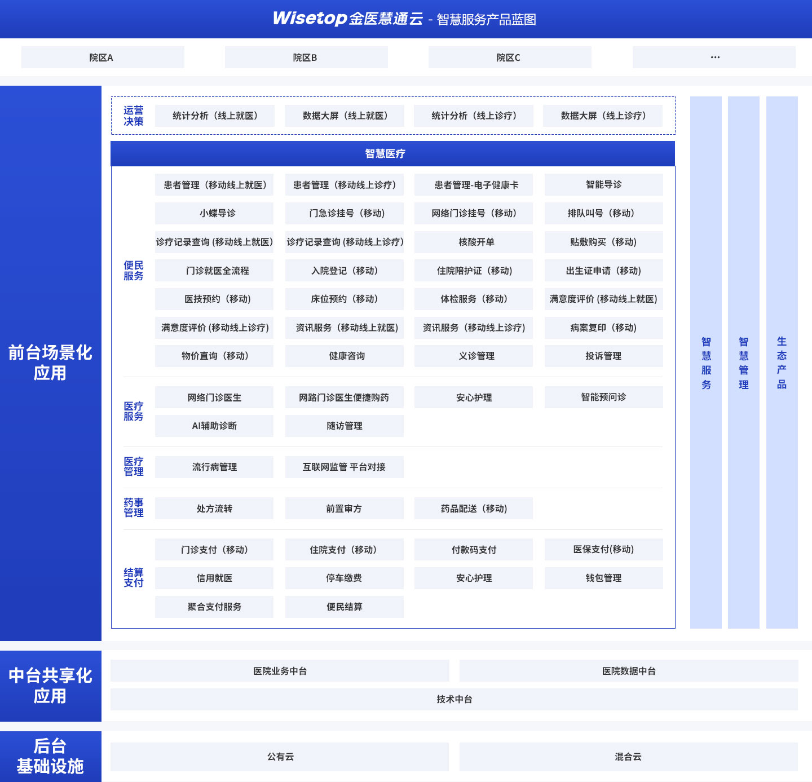The height and width of the screenshot is (782, 812).
Task: Click 满意度评价 (移动线上诊疗)
Action: 214,328
